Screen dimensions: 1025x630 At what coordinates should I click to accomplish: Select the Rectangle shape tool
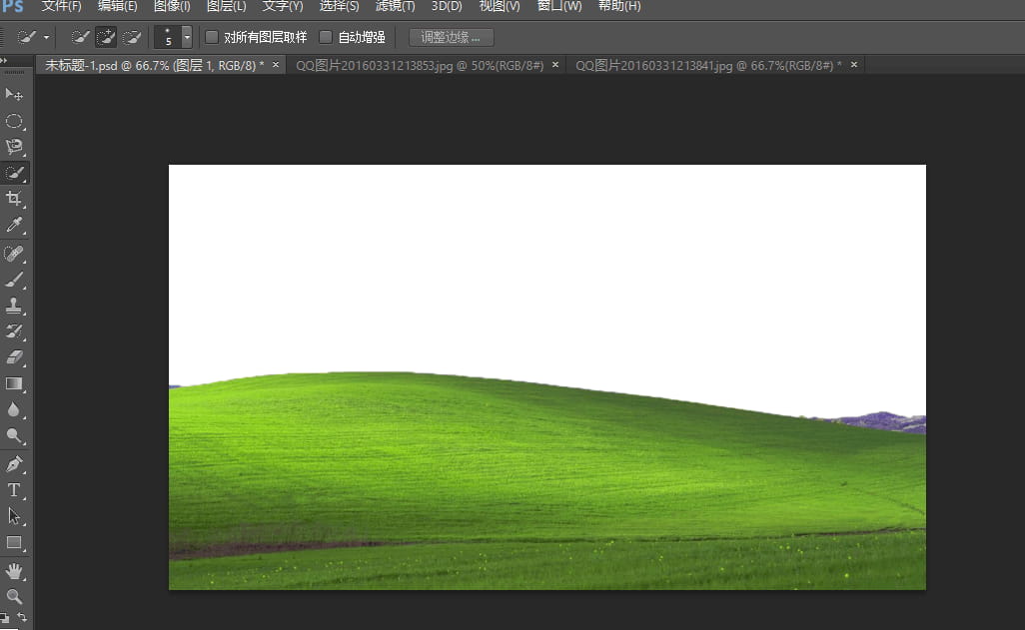coord(14,543)
